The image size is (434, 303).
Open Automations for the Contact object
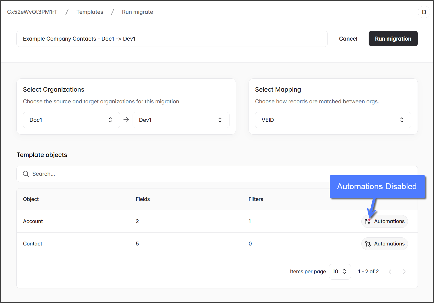(385, 244)
